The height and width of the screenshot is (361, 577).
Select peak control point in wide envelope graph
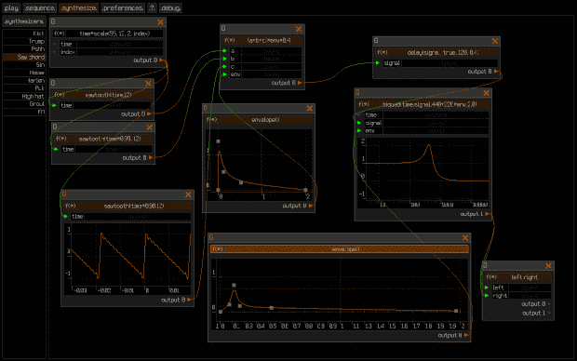tap(234, 286)
